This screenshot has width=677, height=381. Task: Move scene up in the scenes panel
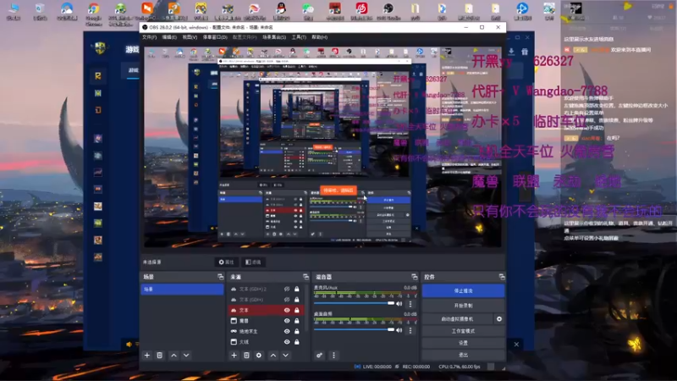pos(173,355)
